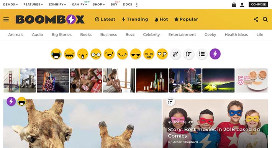Open the Entertainment category
The width and height of the screenshot is (272, 148).
pos(182,35)
